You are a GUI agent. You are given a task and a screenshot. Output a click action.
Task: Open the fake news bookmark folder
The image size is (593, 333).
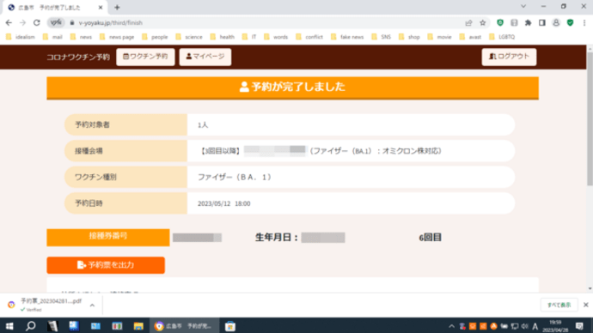click(347, 37)
